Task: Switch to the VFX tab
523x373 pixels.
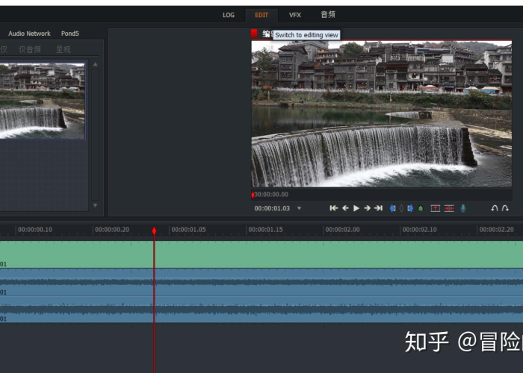Action: click(x=295, y=15)
